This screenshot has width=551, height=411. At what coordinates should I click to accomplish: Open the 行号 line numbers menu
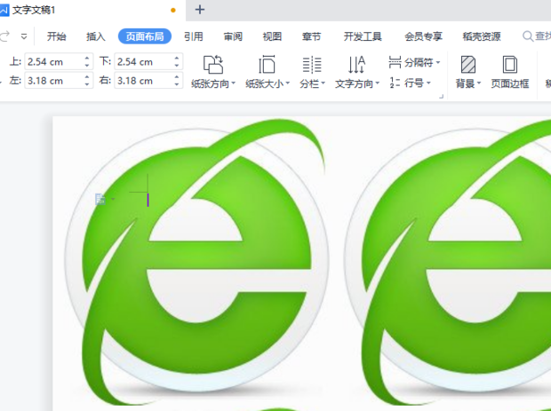(x=410, y=83)
